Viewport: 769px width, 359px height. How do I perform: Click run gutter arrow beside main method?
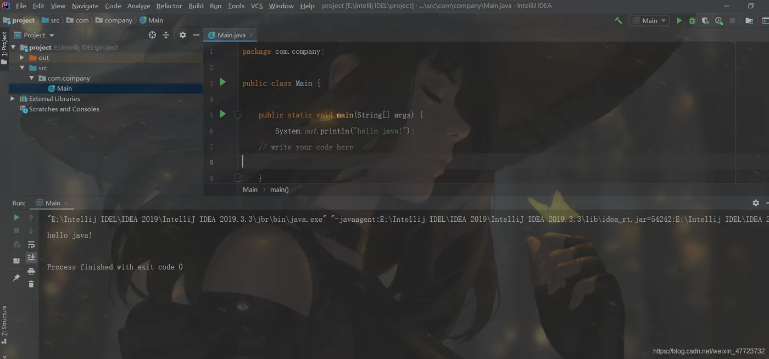[222, 114]
